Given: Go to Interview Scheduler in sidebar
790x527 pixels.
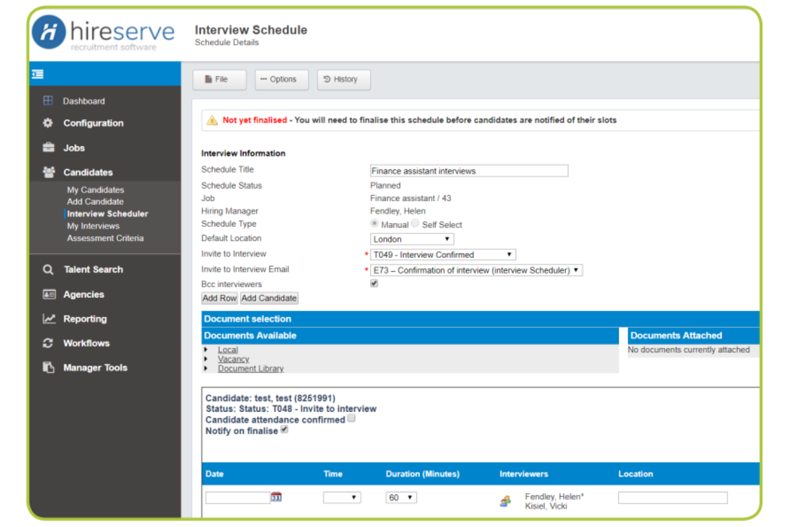Looking at the screenshot, I should coord(107,214).
